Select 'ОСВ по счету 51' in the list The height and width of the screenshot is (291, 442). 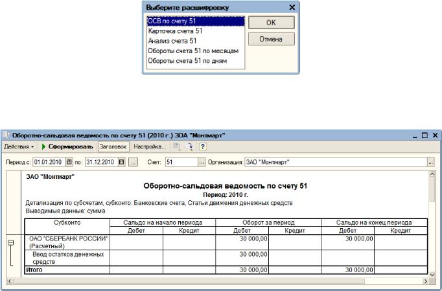[196, 21]
